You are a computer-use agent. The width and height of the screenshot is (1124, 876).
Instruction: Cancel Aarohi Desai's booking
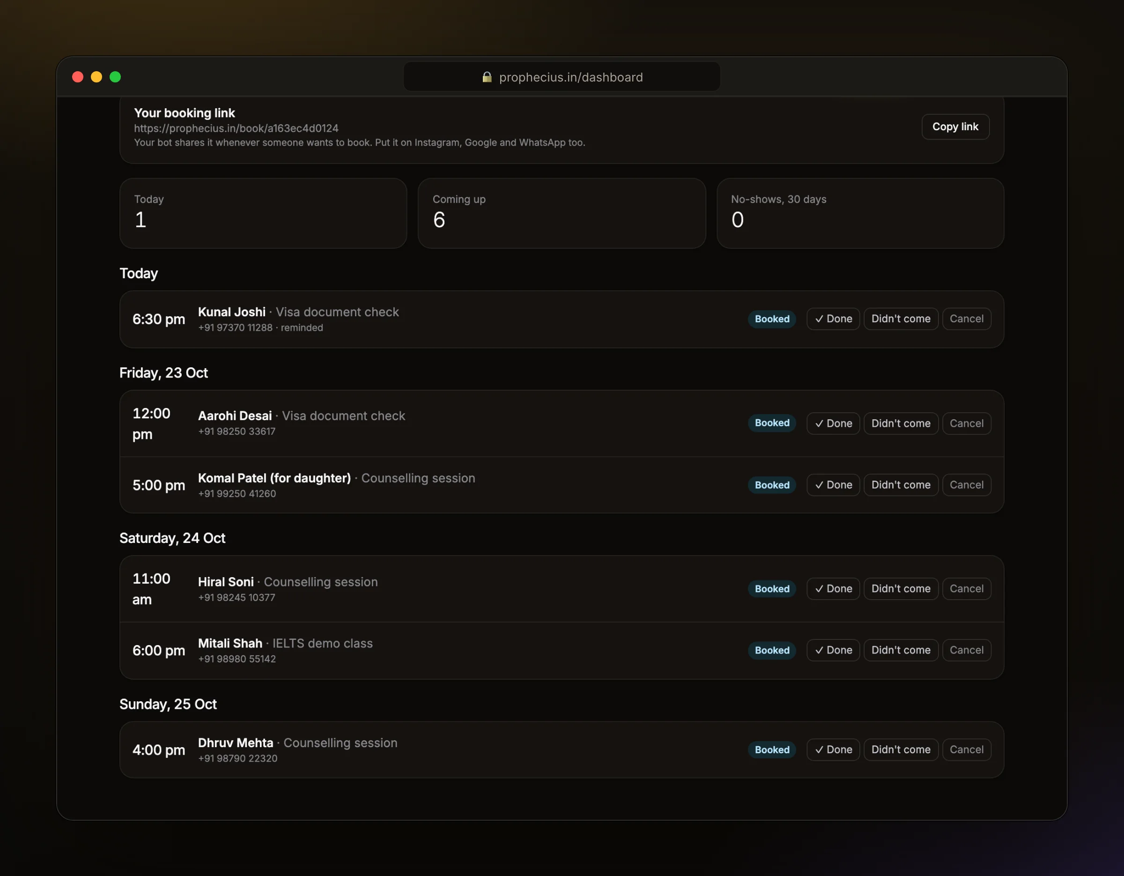click(967, 423)
